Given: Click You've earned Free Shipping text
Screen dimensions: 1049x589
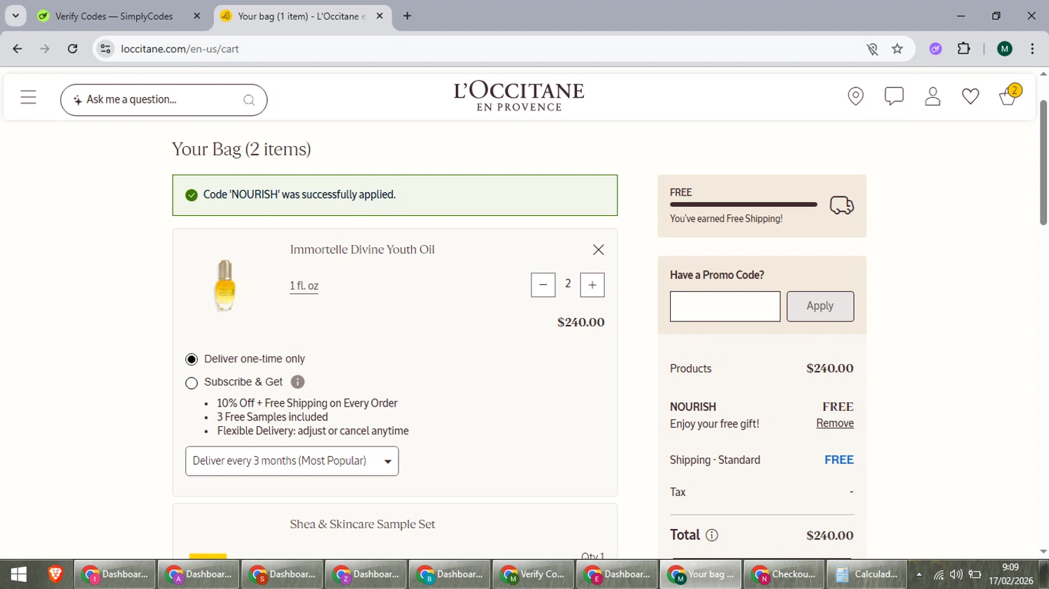Looking at the screenshot, I should pyautogui.click(x=726, y=219).
